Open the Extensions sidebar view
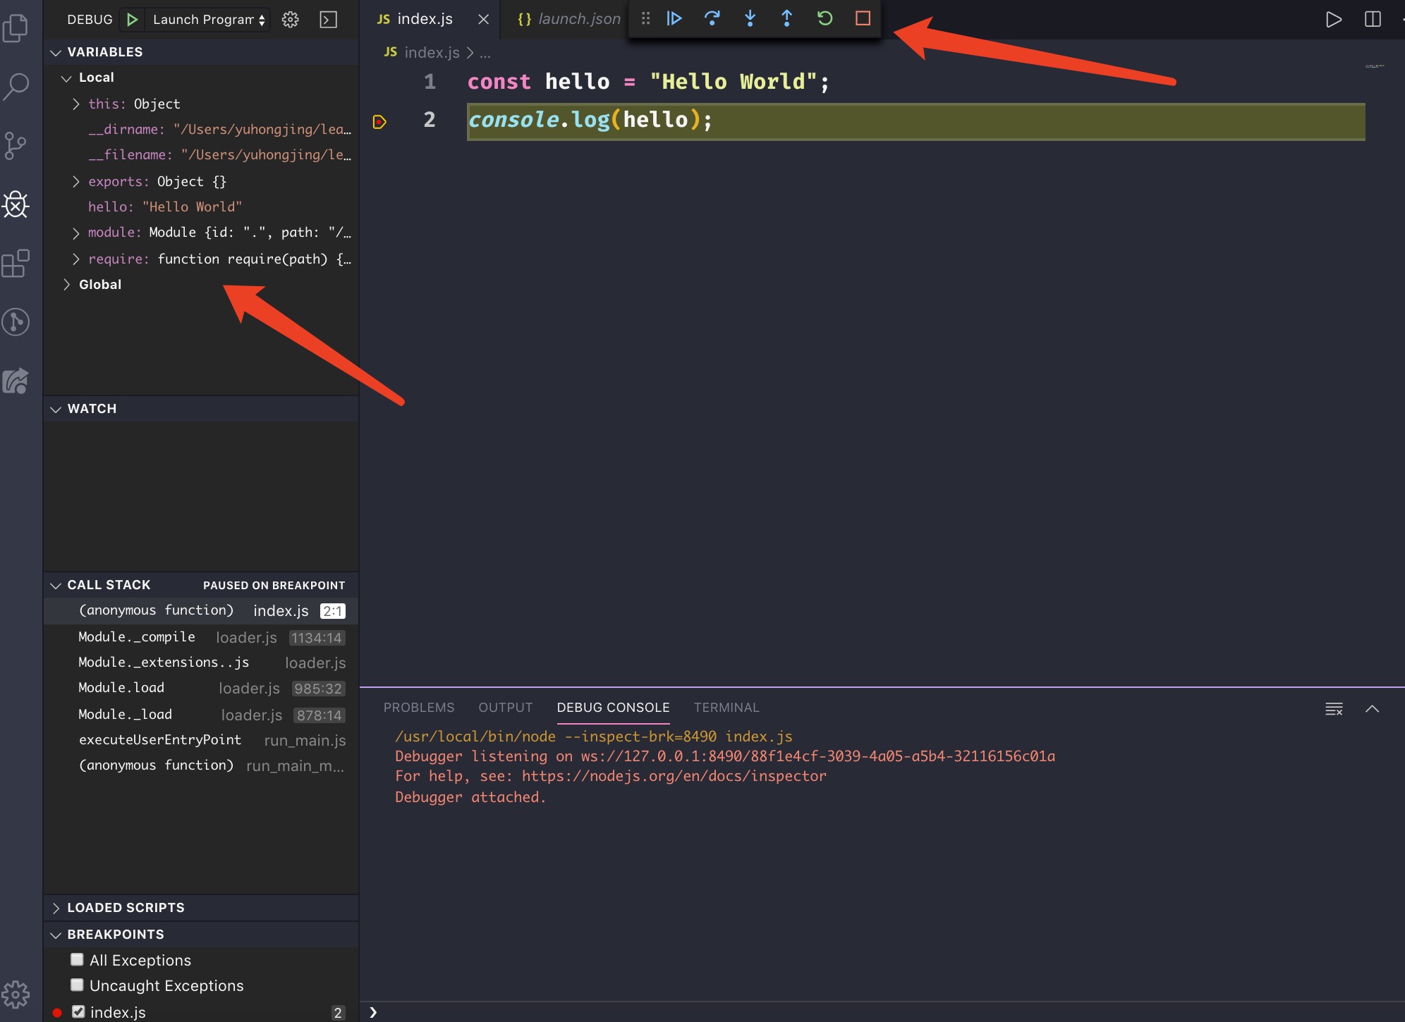The width and height of the screenshot is (1405, 1022). tap(16, 264)
